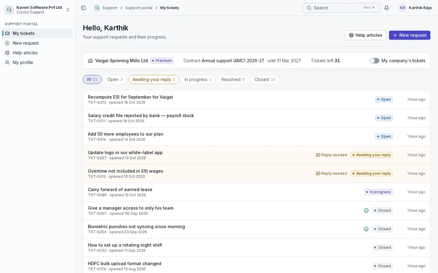This screenshot has width=438, height=273.
Task: Click the Tickets left 31 counter
Action: point(326,61)
